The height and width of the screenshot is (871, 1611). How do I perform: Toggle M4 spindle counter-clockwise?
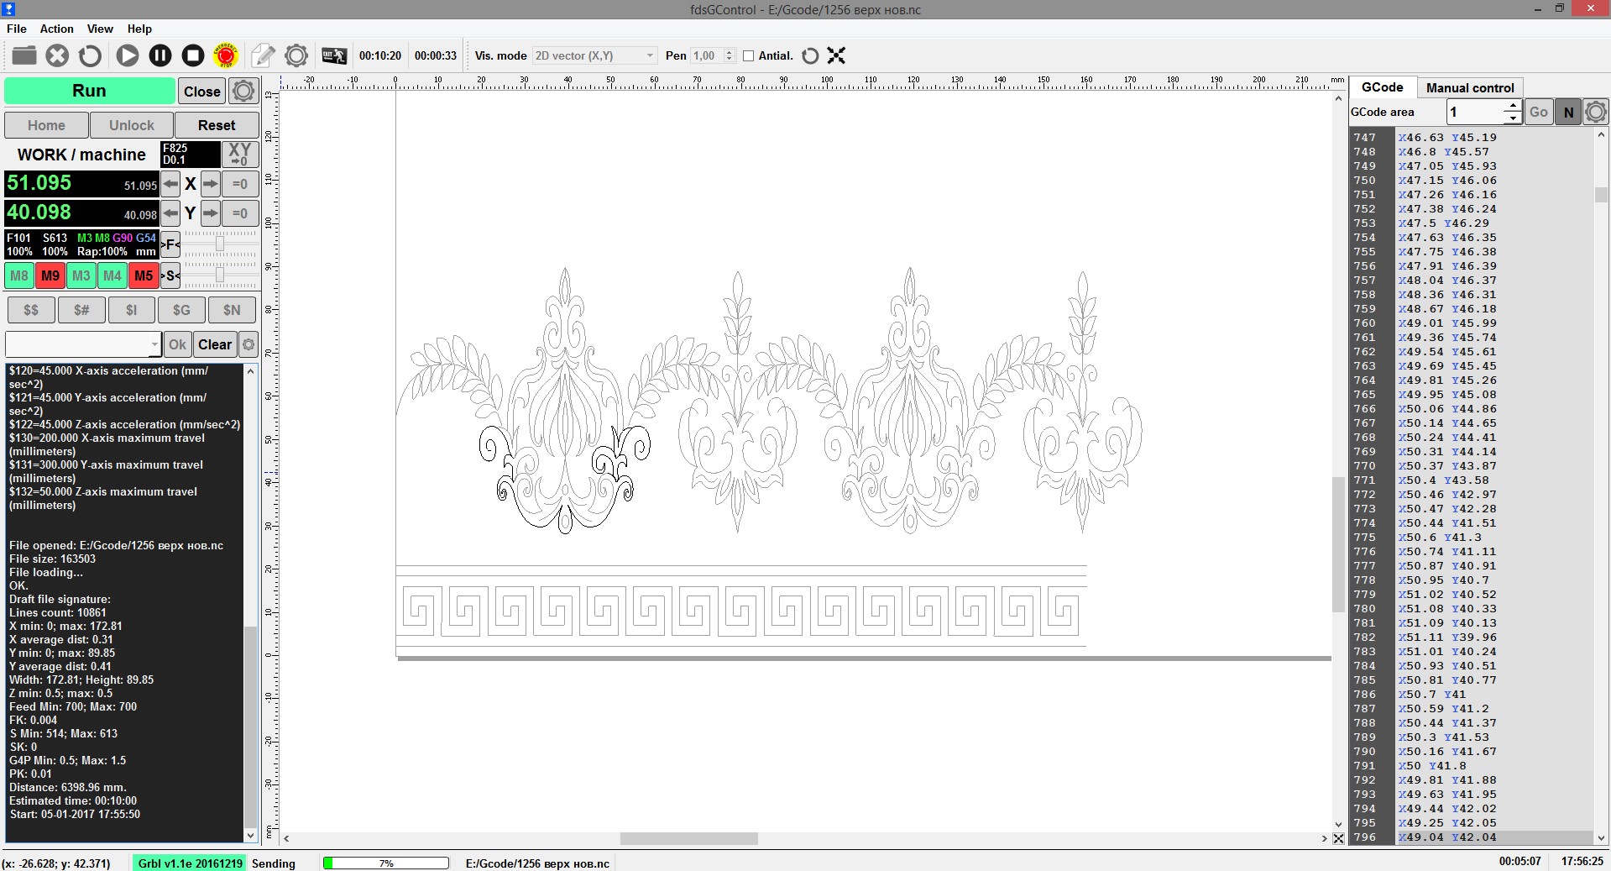pos(112,275)
